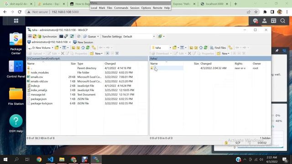Open the Session menu
292x164 pixels.
click(x=135, y=8)
